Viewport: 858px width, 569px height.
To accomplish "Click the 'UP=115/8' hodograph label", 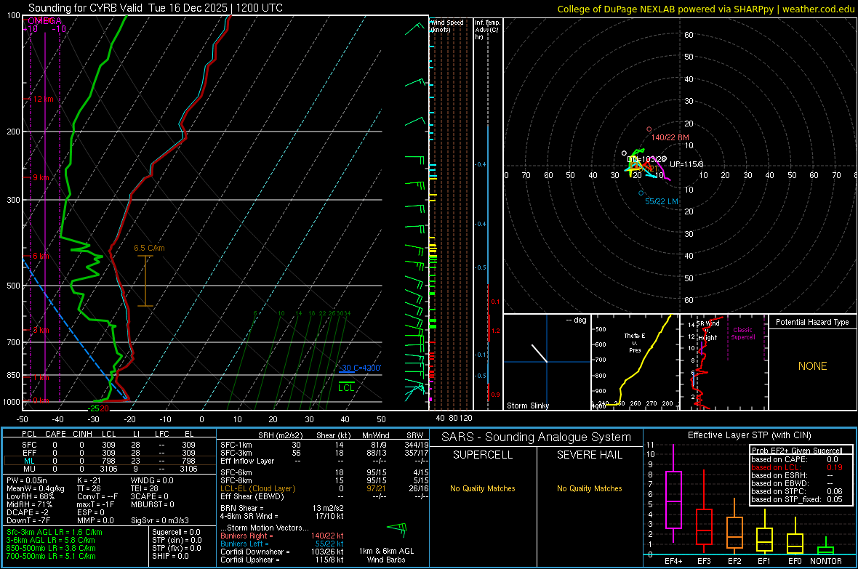I will (686, 164).
